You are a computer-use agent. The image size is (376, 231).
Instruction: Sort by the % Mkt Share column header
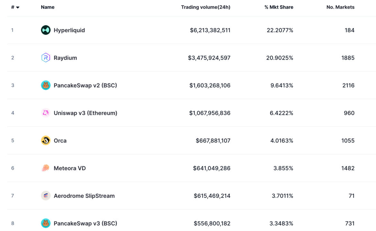click(278, 7)
